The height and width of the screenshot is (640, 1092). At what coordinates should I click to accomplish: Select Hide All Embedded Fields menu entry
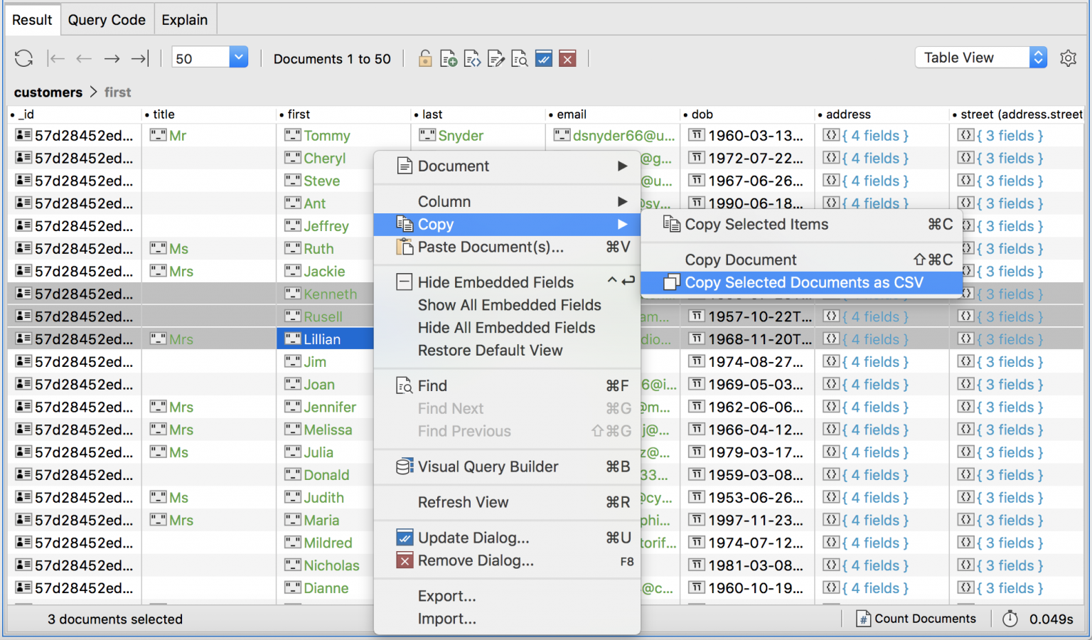click(x=506, y=328)
